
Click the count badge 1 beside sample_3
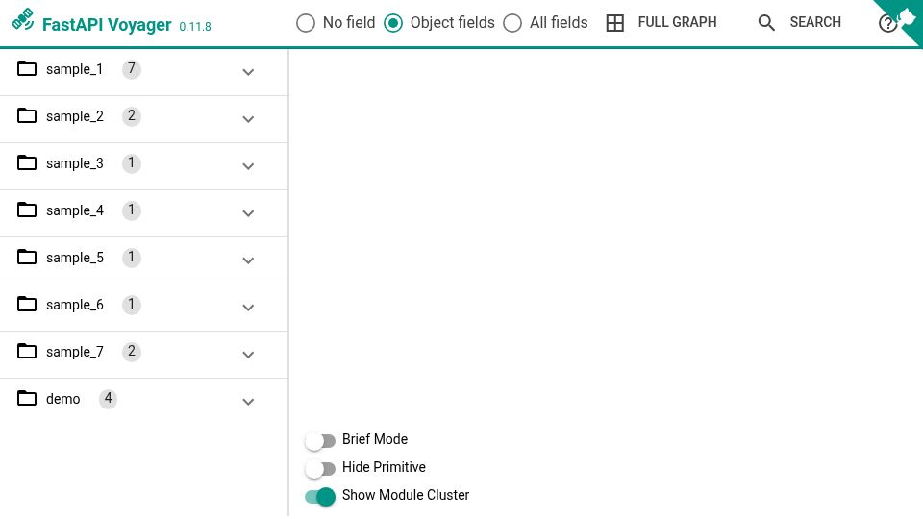pos(132,163)
